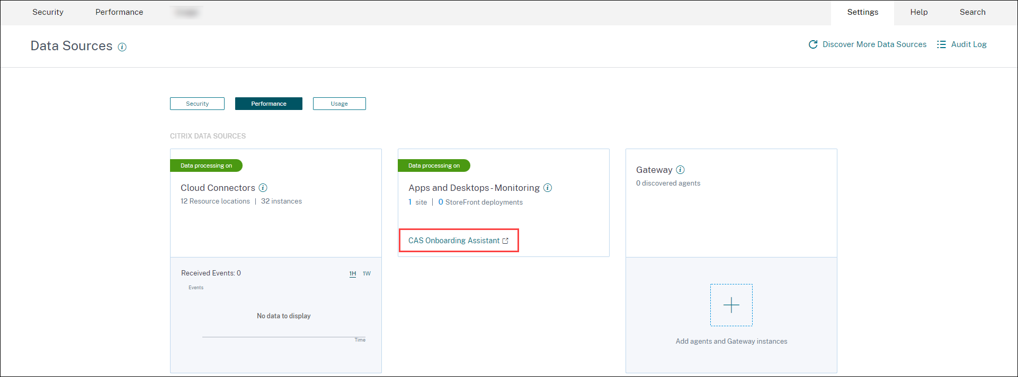Open the CAS Onboarding Assistant link
The image size is (1018, 377).
[453, 241]
